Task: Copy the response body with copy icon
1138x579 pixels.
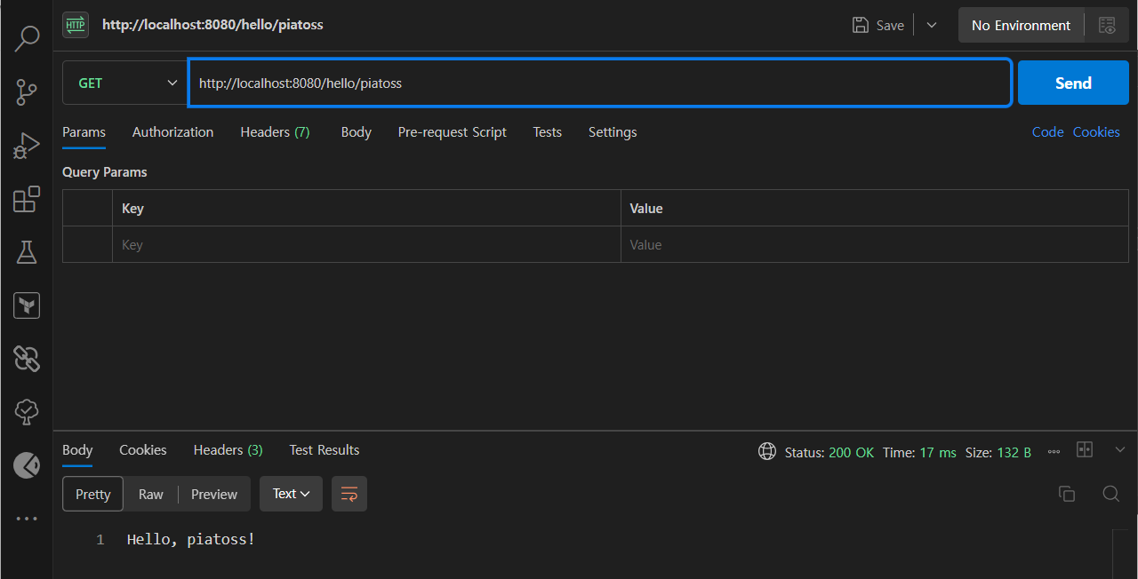Action: click(x=1067, y=494)
